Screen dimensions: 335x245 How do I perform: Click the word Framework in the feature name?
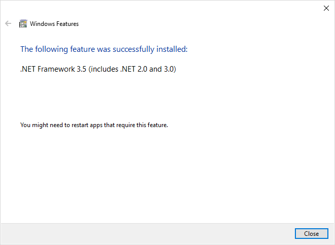click(x=56, y=69)
